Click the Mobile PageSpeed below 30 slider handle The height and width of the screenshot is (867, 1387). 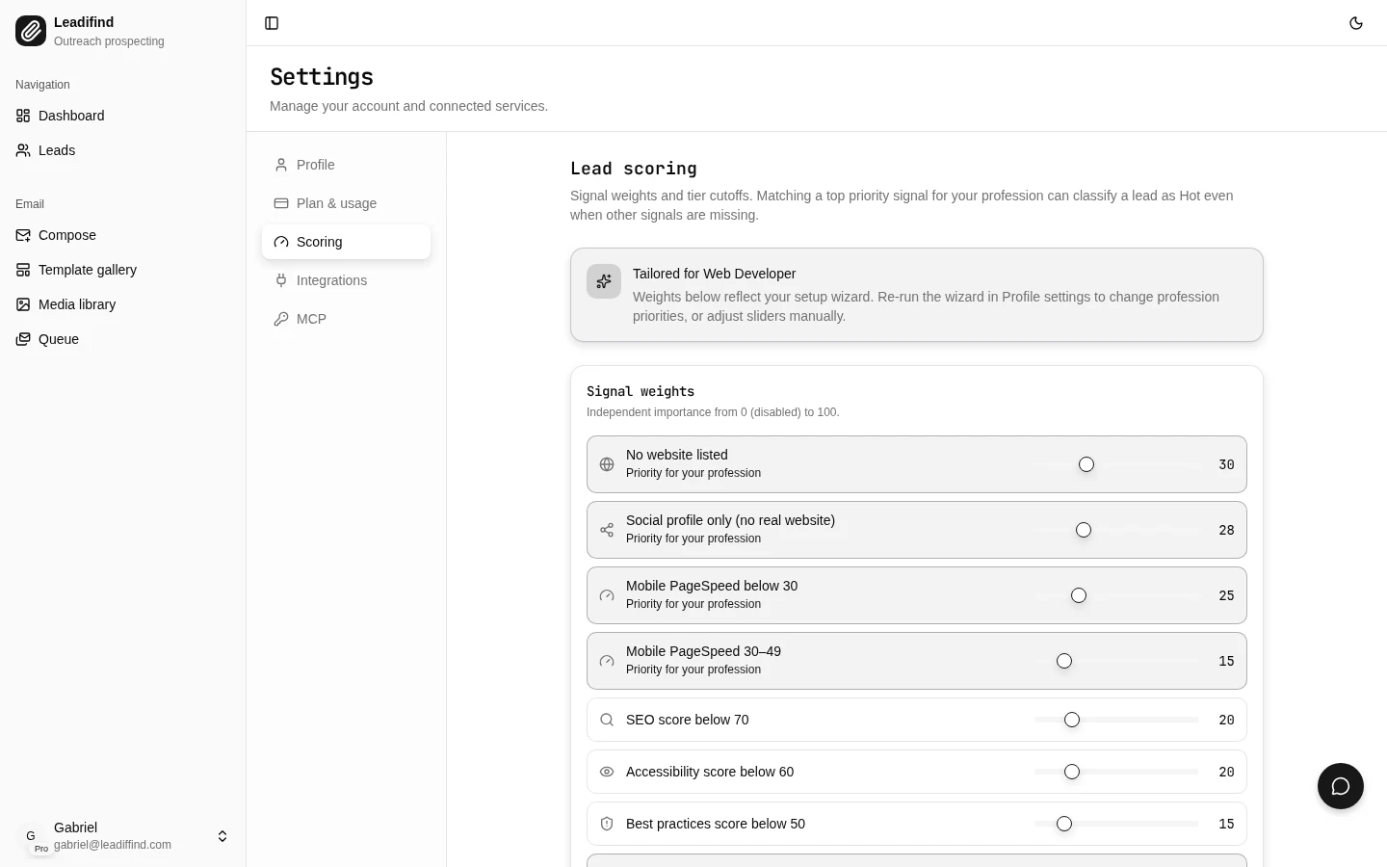pos(1079,595)
